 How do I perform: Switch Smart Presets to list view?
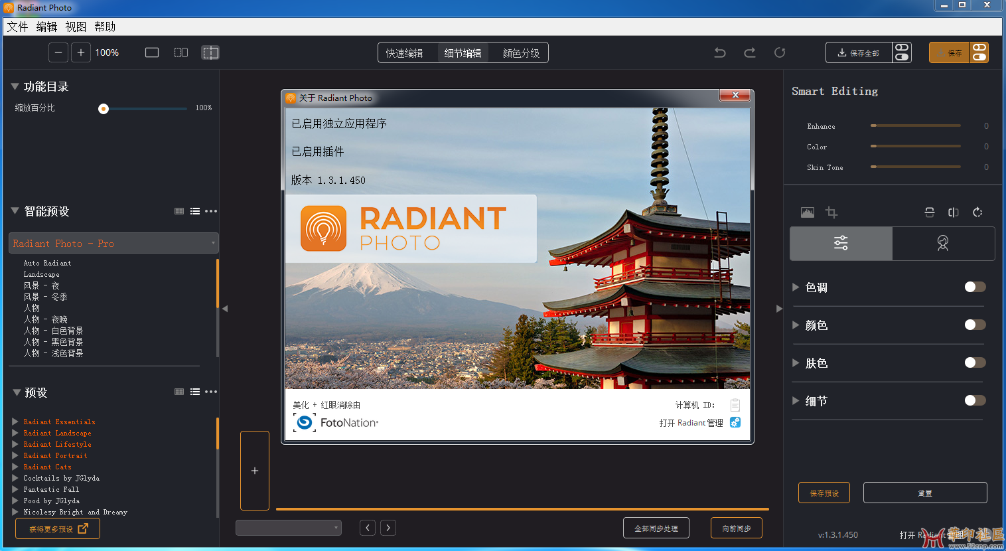coord(195,211)
